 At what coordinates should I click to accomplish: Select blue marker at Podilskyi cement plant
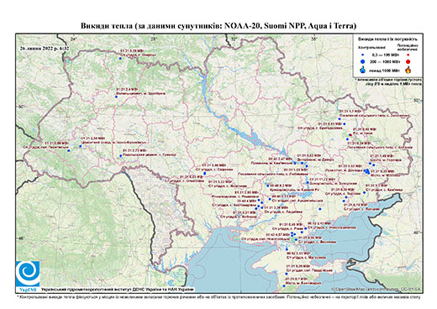pos(121,156)
